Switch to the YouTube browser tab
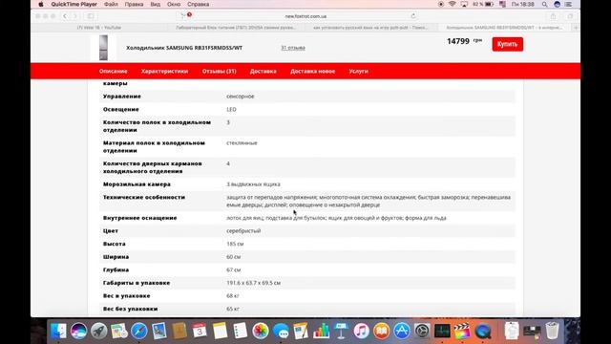Screen dimensions: 611x344 pyautogui.click(x=99, y=28)
